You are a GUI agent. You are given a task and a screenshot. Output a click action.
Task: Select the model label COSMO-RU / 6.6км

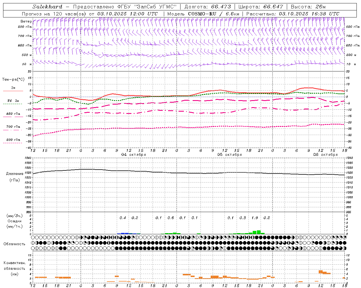pyautogui.click(x=214, y=14)
